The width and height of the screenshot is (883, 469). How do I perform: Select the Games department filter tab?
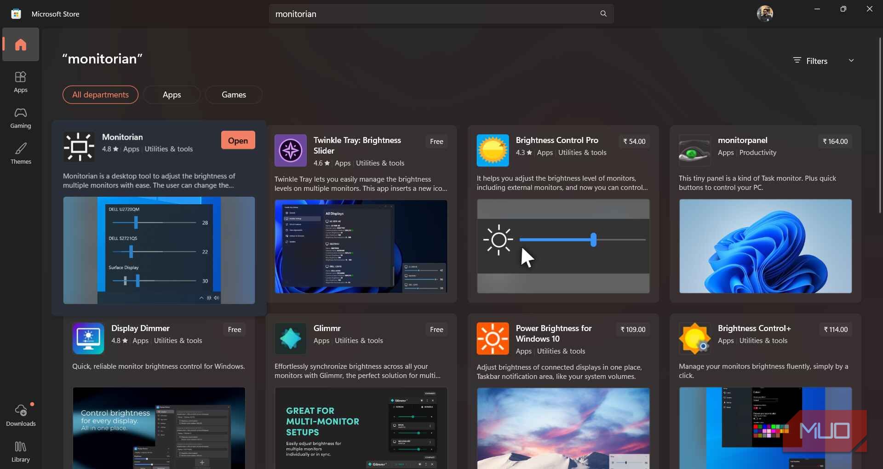coord(234,95)
